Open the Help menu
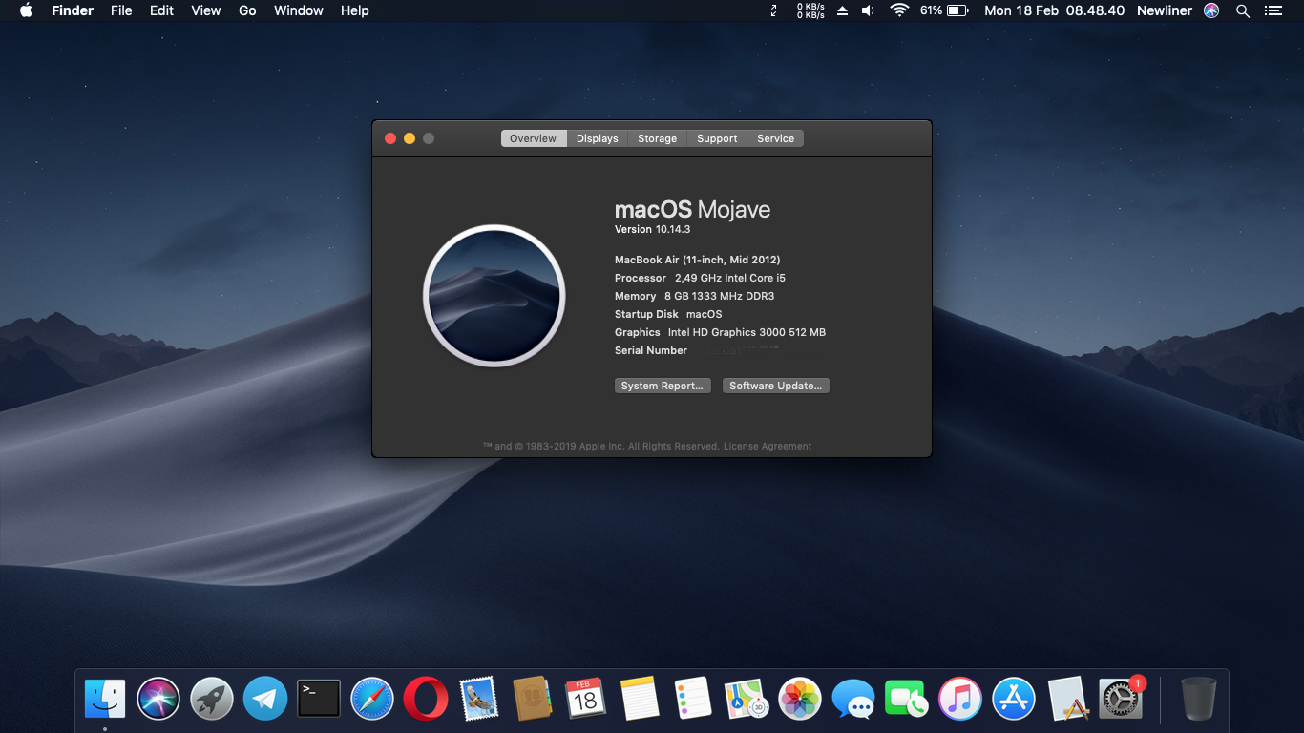1304x733 pixels. coord(354,10)
